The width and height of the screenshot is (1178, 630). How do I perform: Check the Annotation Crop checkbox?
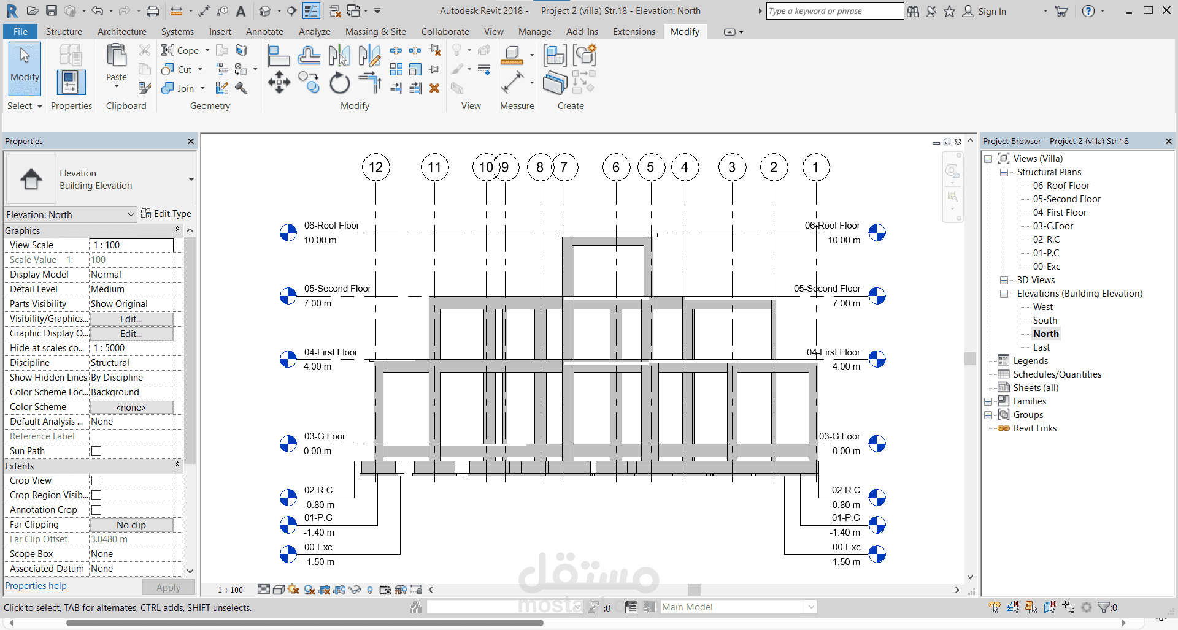point(96,510)
